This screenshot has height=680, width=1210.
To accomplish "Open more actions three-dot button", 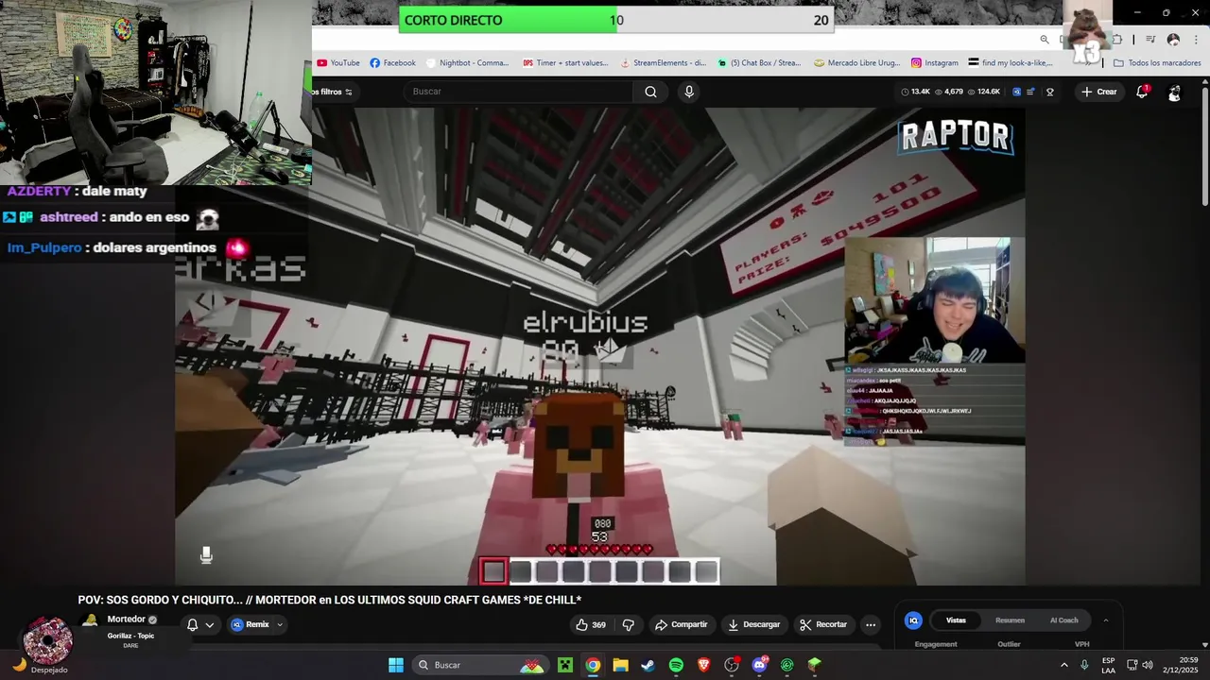I will 871,624.
